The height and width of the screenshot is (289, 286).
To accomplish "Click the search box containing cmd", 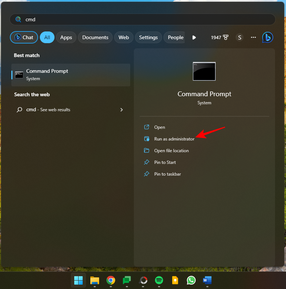I will tap(143, 19).
